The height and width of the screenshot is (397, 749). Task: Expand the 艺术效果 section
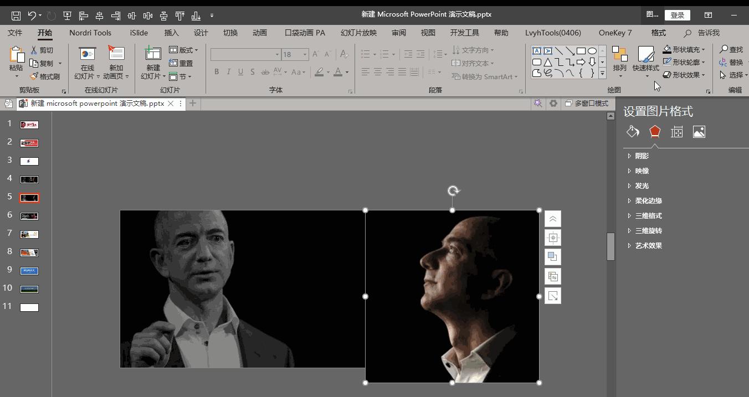648,246
